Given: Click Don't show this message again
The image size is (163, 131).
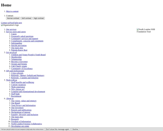Looking at the screenshot, I should 58,129.
